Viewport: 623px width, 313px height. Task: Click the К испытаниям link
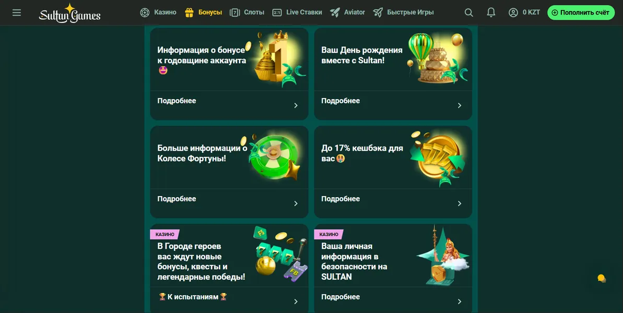coord(193,297)
